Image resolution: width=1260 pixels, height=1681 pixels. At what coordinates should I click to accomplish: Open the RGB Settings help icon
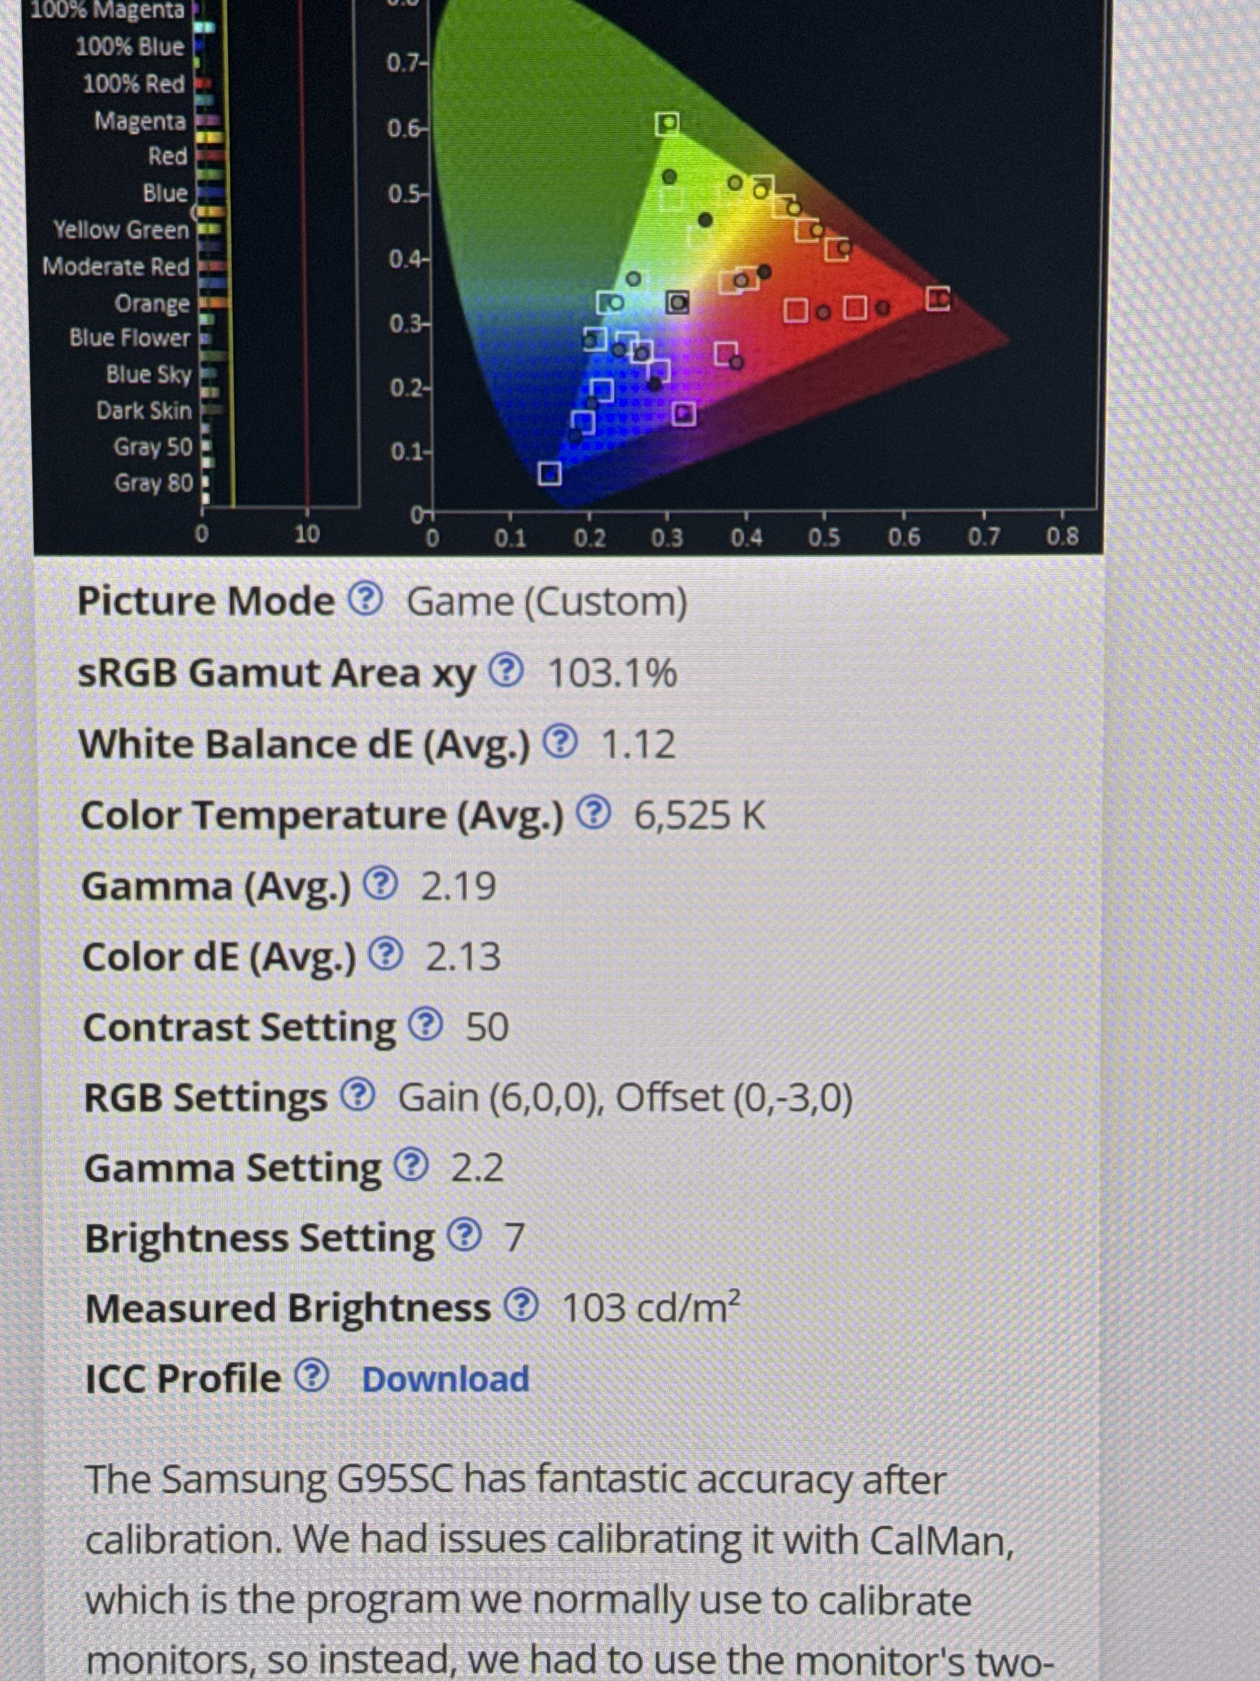pyautogui.click(x=358, y=1096)
